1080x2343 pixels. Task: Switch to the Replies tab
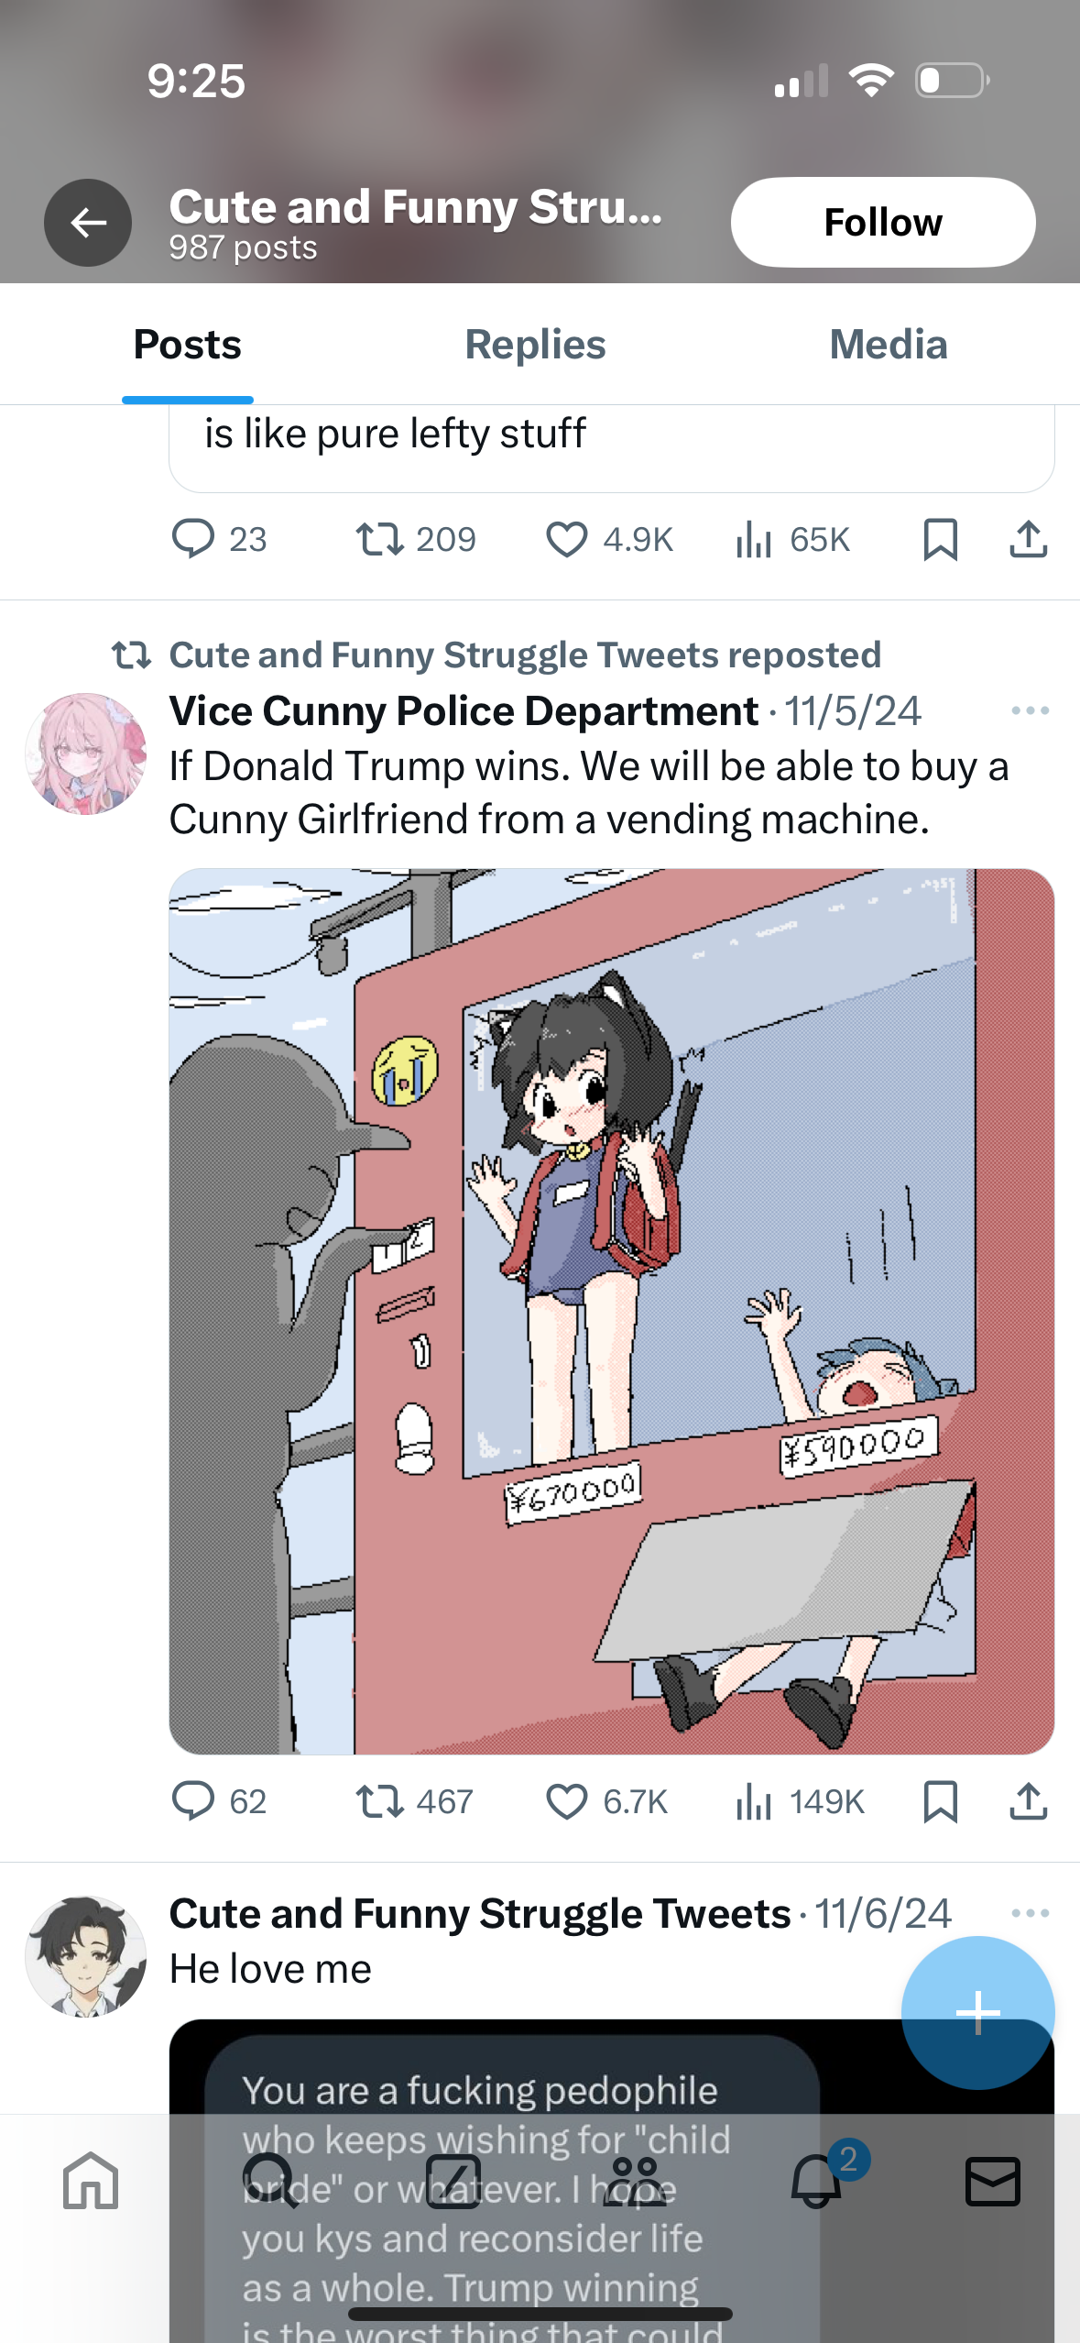(535, 345)
